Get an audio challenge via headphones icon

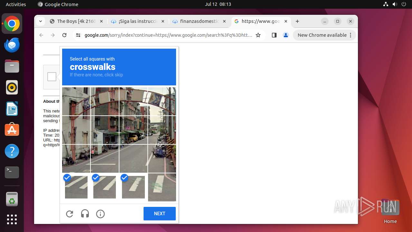[85, 214]
